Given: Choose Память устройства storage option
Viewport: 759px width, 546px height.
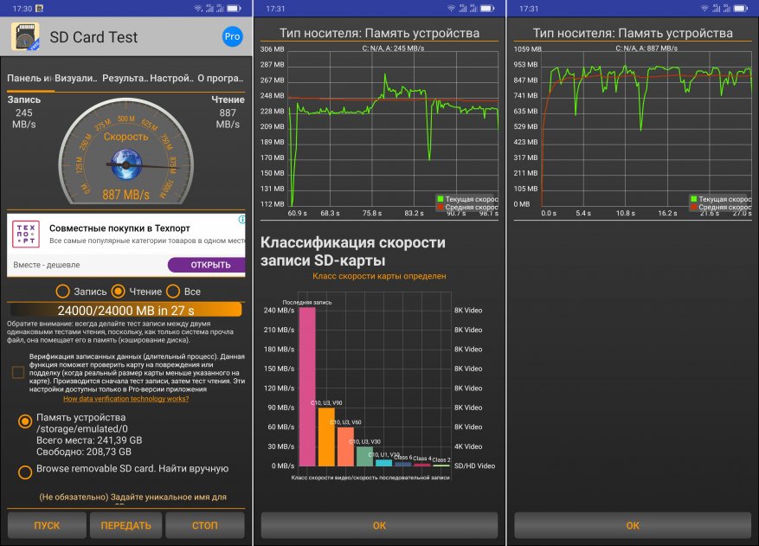Looking at the screenshot, I should pyautogui.click(x=25, y=421).
